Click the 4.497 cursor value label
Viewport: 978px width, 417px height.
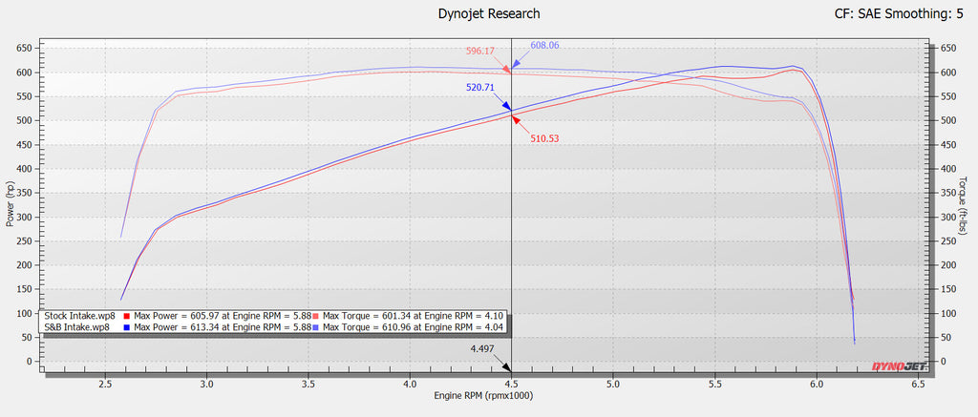point(485,349)
